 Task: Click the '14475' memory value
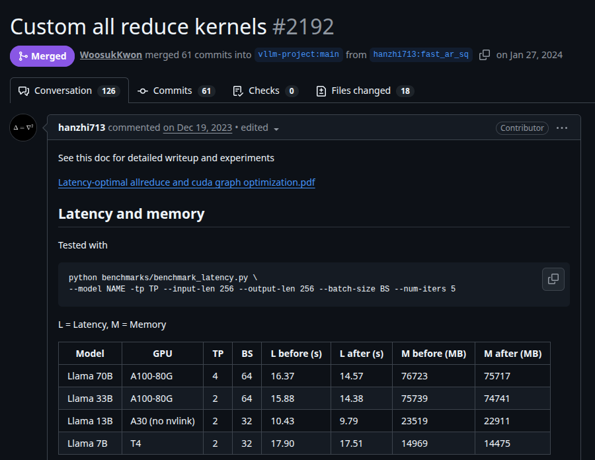[497, 443]
